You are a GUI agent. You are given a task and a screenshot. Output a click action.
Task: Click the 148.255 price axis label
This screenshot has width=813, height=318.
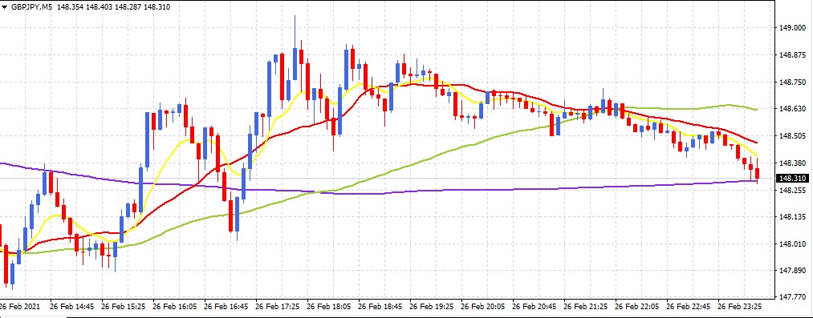pyautogui.click(x=792, y=191)
